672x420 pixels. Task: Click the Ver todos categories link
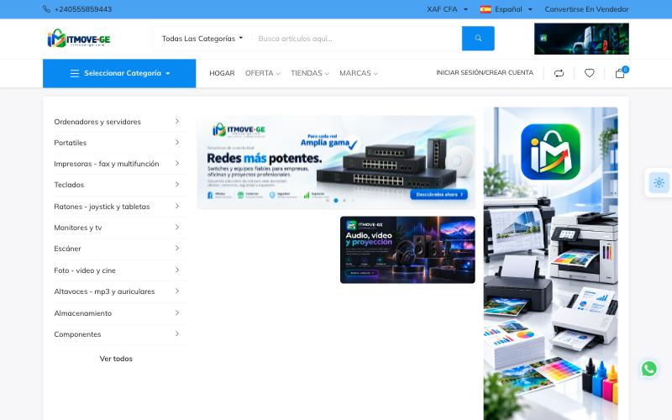(116, 359)
